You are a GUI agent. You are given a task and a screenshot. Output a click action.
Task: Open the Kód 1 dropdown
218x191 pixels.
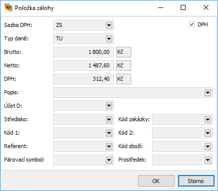coord(109,133)
